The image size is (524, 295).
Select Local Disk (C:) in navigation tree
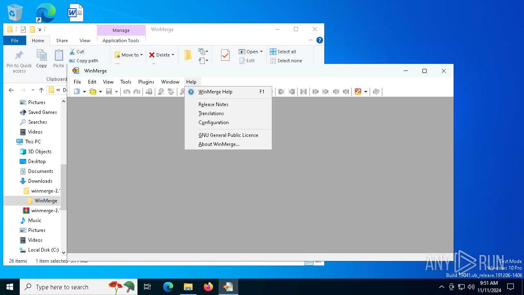tap(43, 250)
